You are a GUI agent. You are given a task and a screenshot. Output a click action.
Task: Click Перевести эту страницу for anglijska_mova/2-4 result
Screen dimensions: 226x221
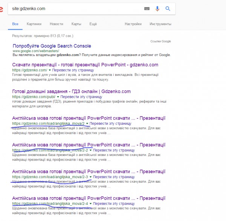(114, 204)
